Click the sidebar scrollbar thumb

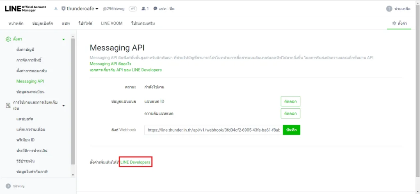click(73, 101)
